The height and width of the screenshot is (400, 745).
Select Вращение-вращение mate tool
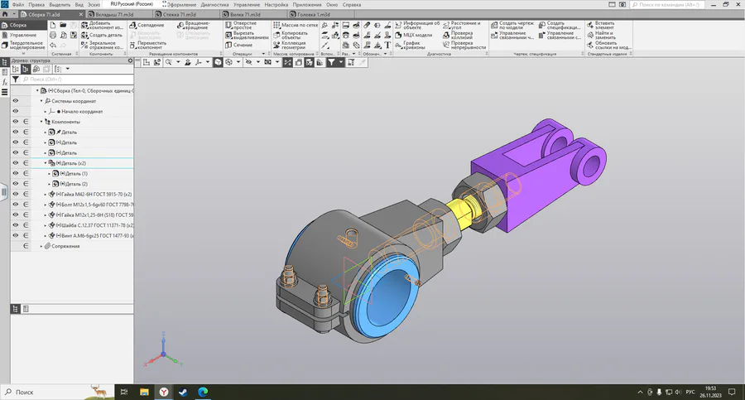194,25
